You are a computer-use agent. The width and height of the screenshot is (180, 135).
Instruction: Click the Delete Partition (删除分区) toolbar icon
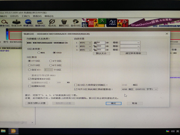(x=64, y=23)
